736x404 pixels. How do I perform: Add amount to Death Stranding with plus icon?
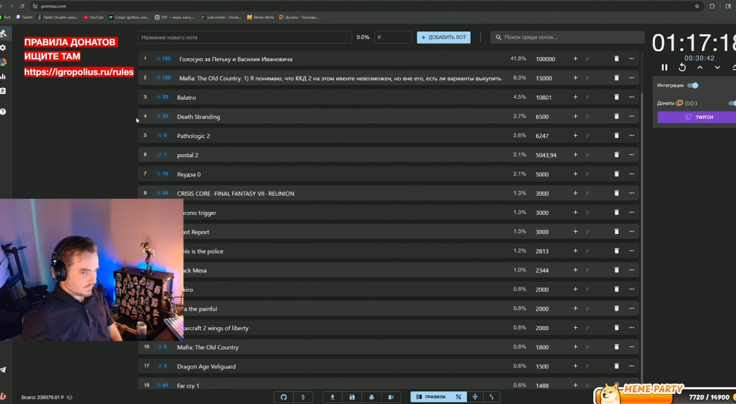click(x=575, y=116)
